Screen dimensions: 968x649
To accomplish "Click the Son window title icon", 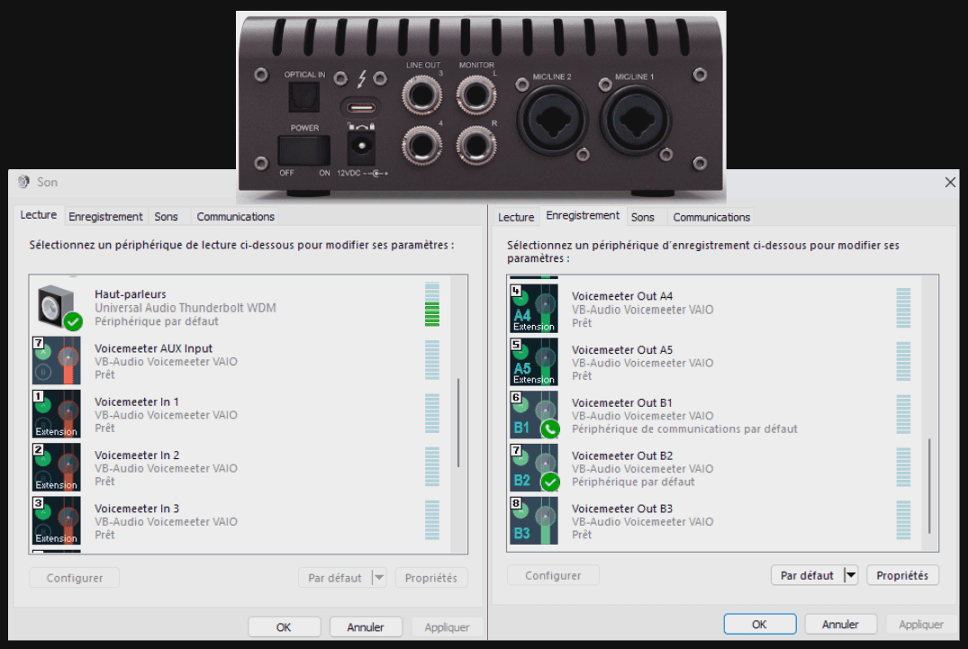I will click(x=23, y=181).
